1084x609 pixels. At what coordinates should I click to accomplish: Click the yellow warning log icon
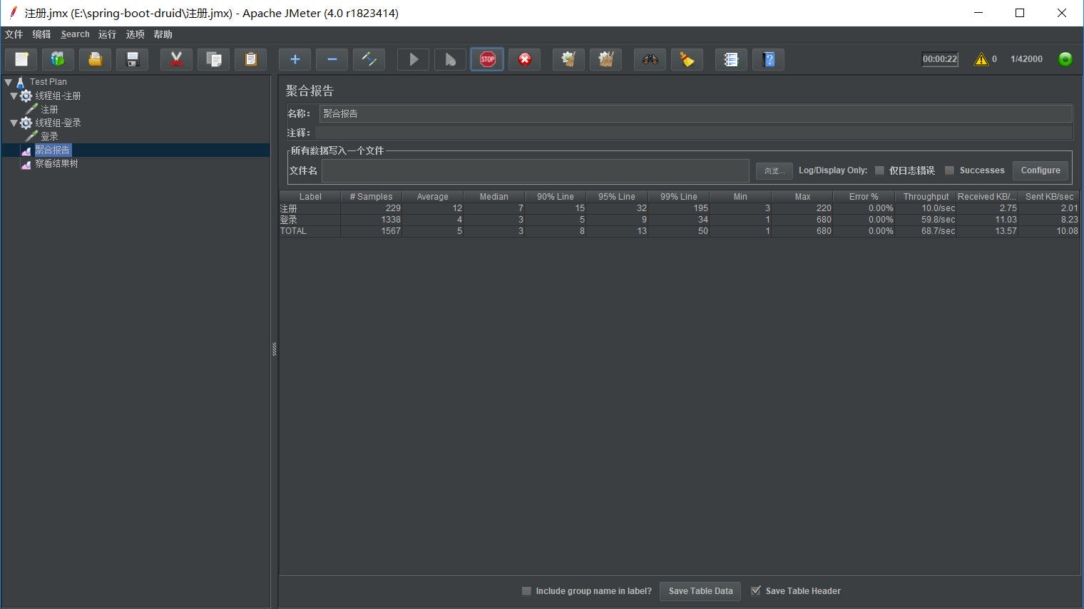pos(982,59)
